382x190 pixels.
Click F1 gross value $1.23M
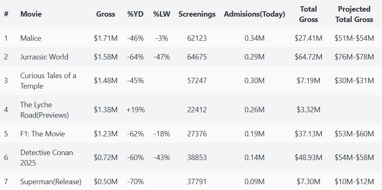click(x=106, y=134)
